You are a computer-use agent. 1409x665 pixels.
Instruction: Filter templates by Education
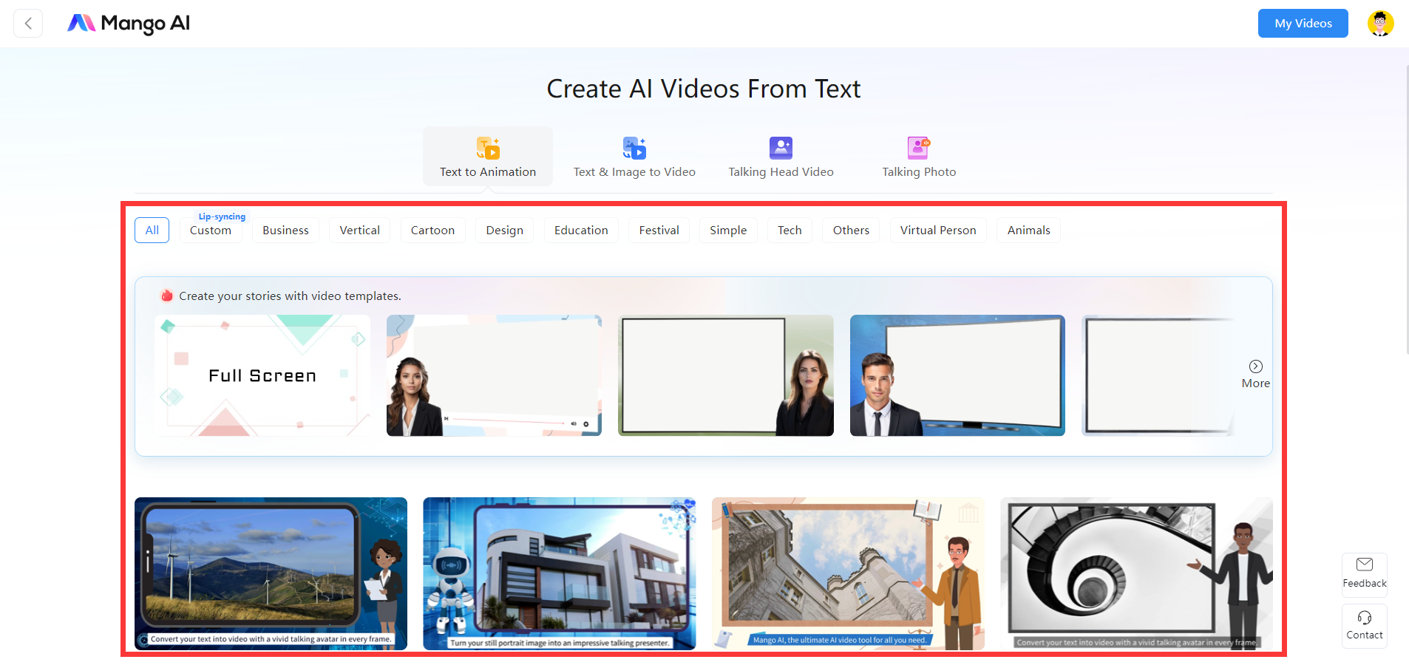tap(581, 231)
